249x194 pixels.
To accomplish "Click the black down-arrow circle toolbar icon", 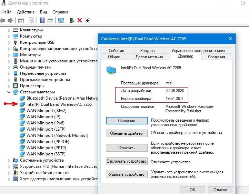I will tap(88, 20).
